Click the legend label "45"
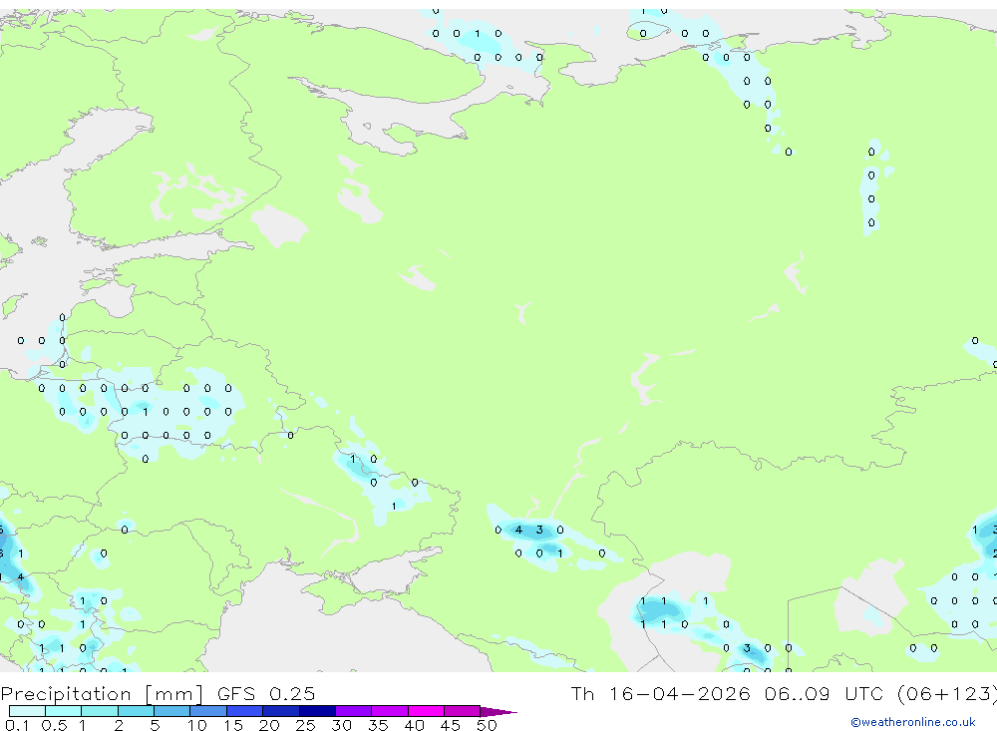 pos(451,725)
